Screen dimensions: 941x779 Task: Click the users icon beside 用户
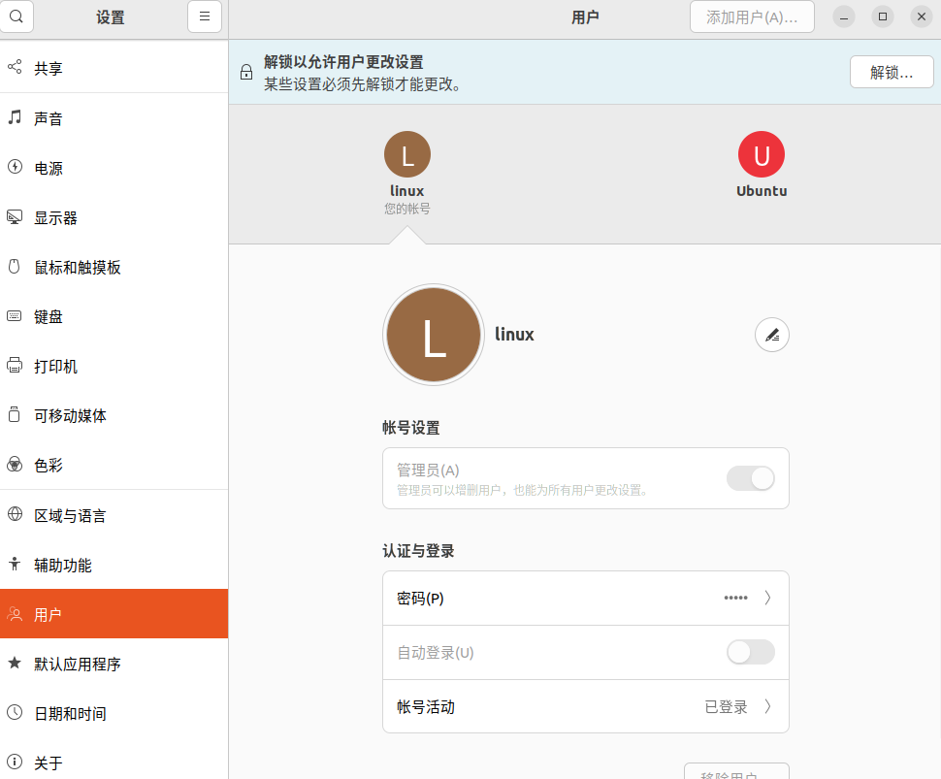click(15, 613)
